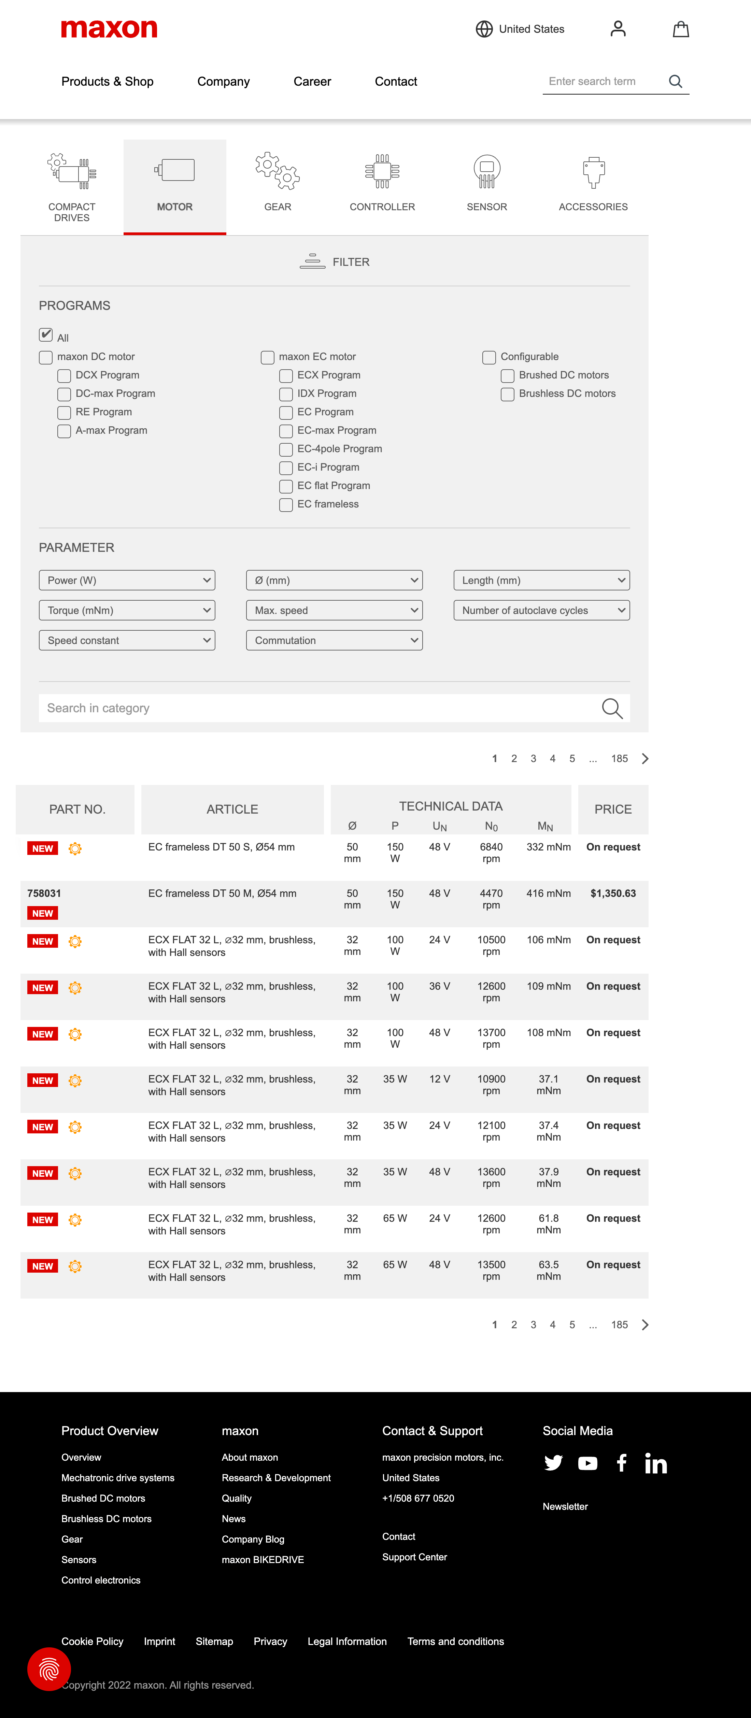751x1718 pixels.
Task: Enable the maxon EC motor filter
Action: [x=268, y=357]
